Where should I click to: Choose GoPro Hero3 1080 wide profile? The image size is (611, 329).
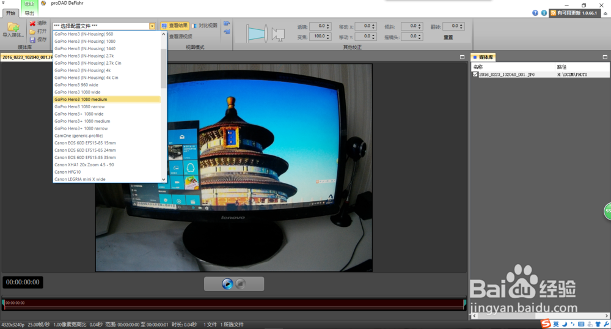[106, 92]
